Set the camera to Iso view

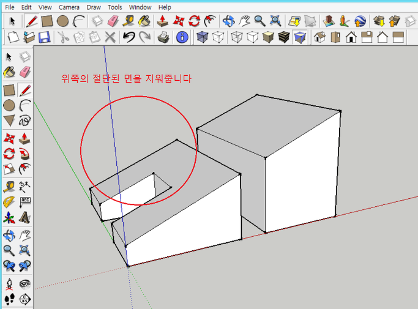click(319, 37)
